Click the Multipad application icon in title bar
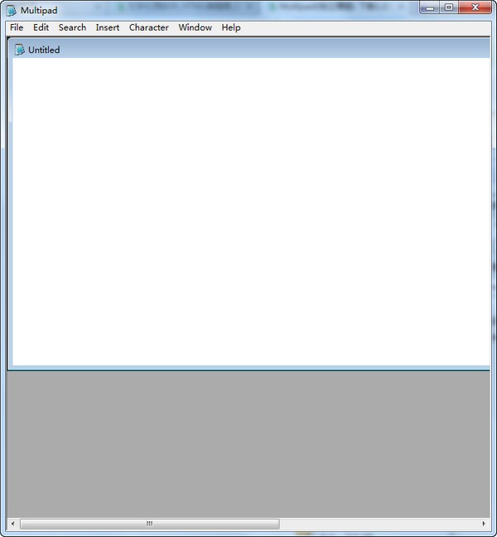Viewport: 497px width, 537px height. [12, 10]
